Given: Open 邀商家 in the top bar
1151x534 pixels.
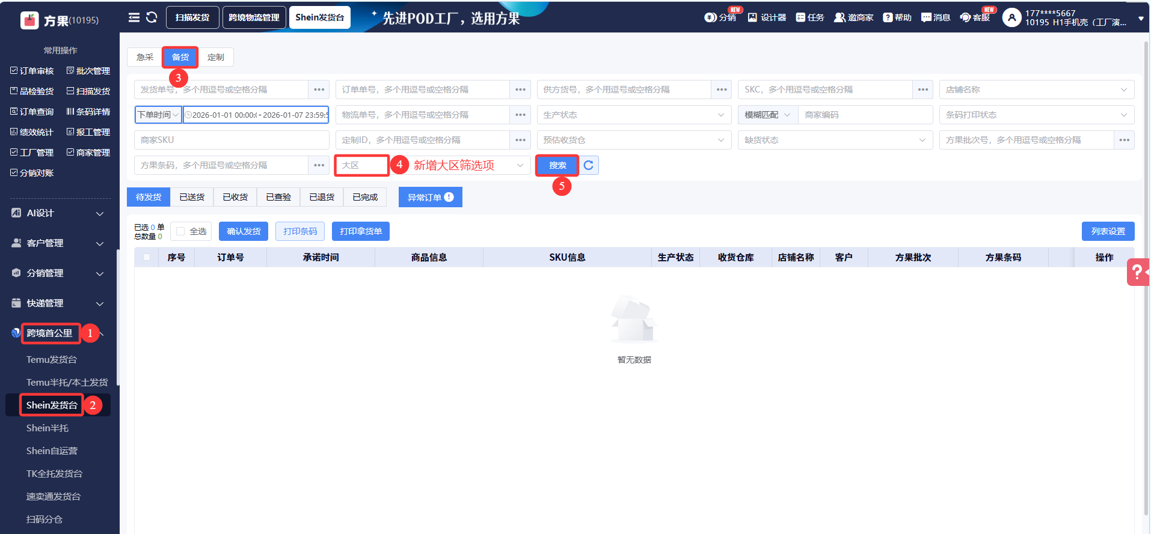Looking at the screenshot, I should [854, 17].
